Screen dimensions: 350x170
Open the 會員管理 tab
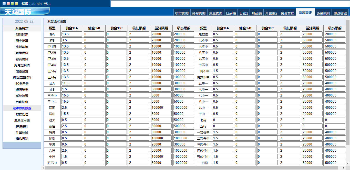[287, 13]
